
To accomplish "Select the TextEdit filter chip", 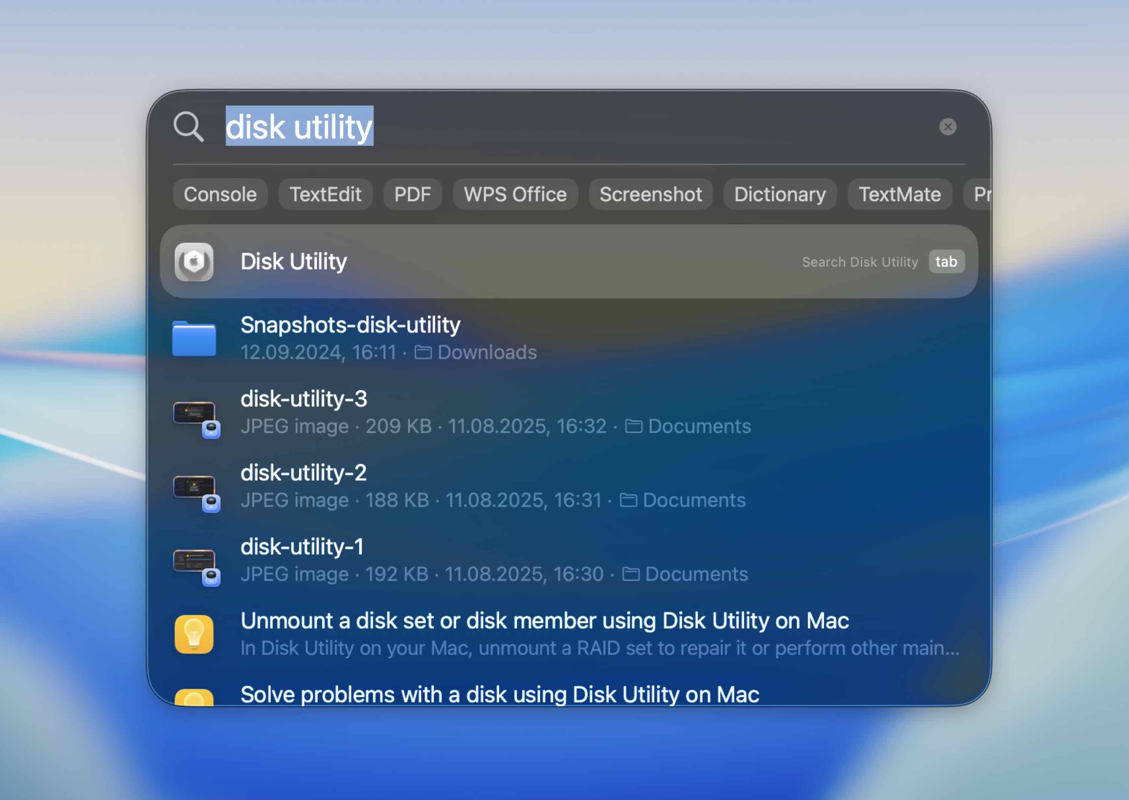I will point(325,194).
